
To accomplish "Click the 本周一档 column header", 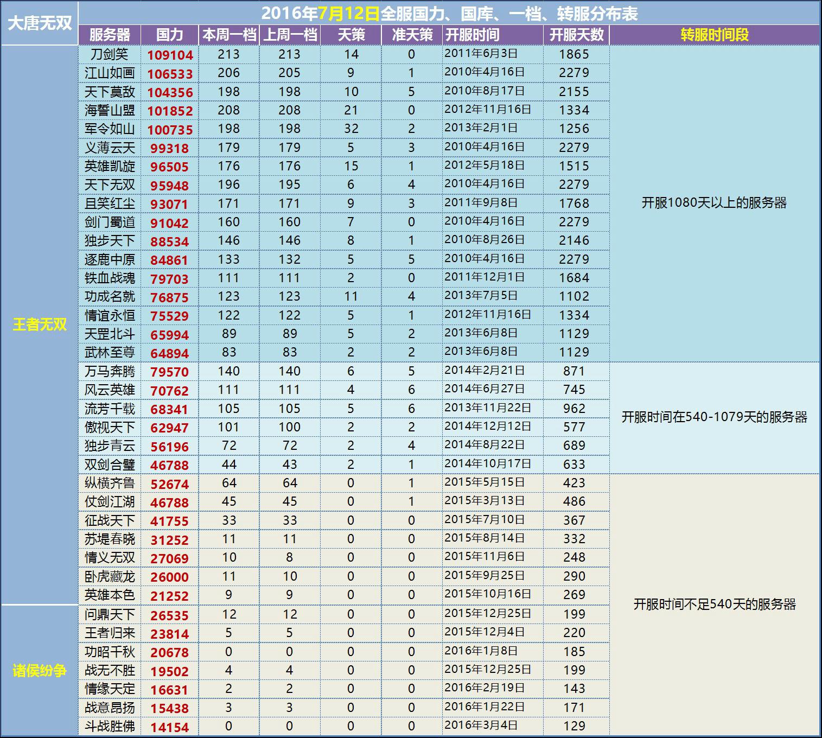I will click(229, 35).
